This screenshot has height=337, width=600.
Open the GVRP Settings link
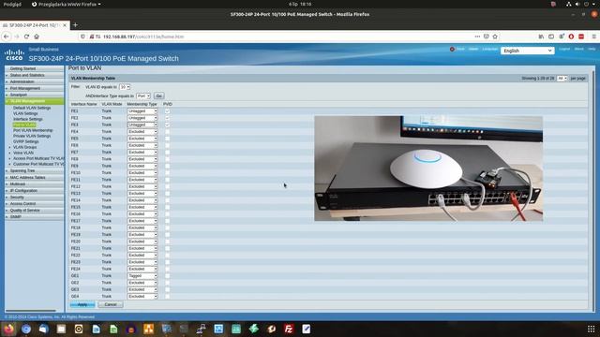click(26, 141)
